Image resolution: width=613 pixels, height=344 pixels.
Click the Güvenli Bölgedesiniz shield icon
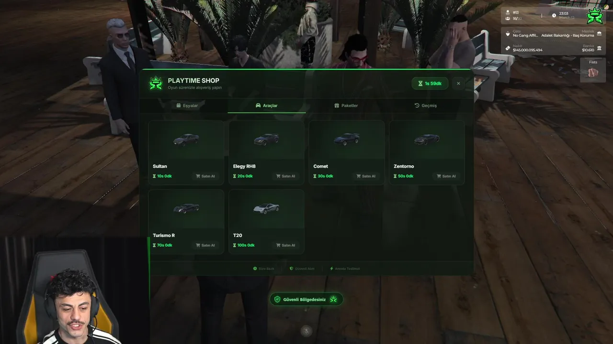pyautogui.click(x=277, y=300)
